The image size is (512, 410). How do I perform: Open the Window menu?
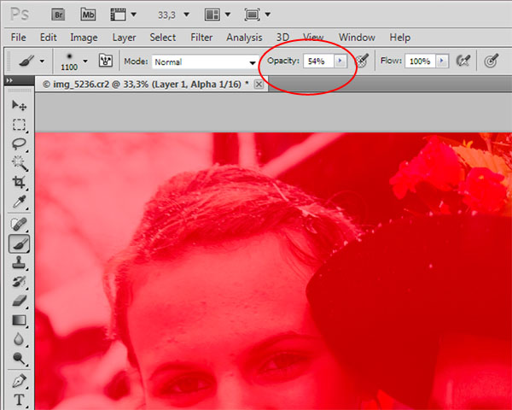(357, 38)
